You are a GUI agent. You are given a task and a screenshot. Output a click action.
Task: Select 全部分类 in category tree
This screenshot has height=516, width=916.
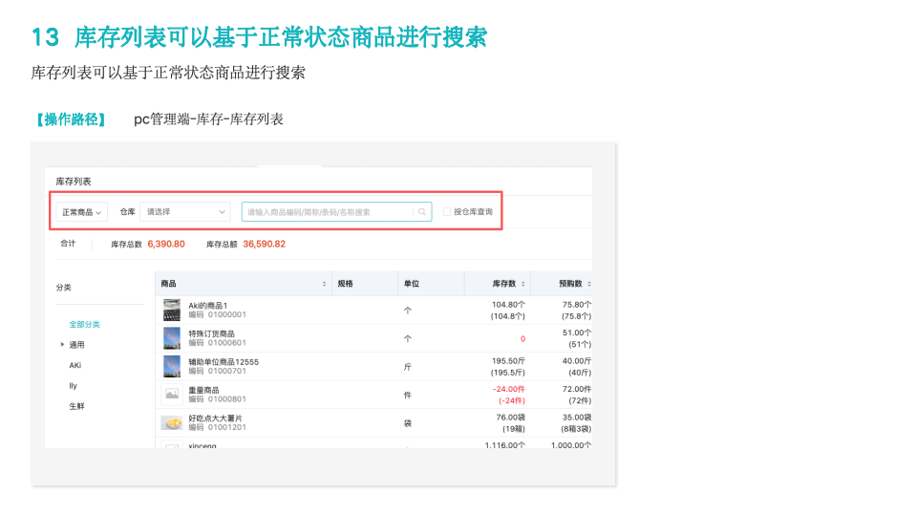click(x=85, y=324)
